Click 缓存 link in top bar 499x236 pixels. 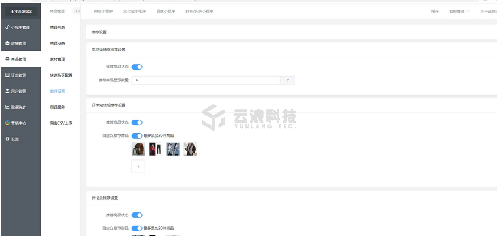pos(435,11)
